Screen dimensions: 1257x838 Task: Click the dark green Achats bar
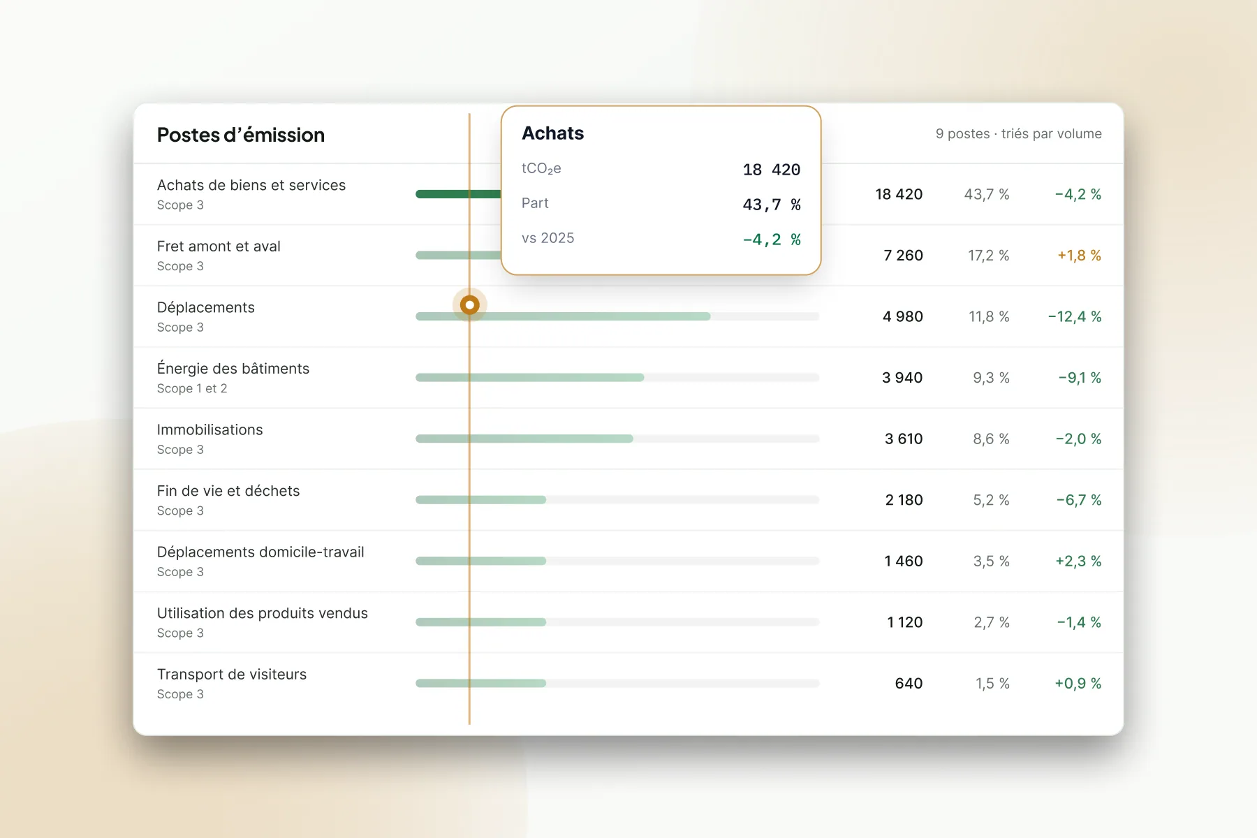pyautogui.click(x=458, y=194)
